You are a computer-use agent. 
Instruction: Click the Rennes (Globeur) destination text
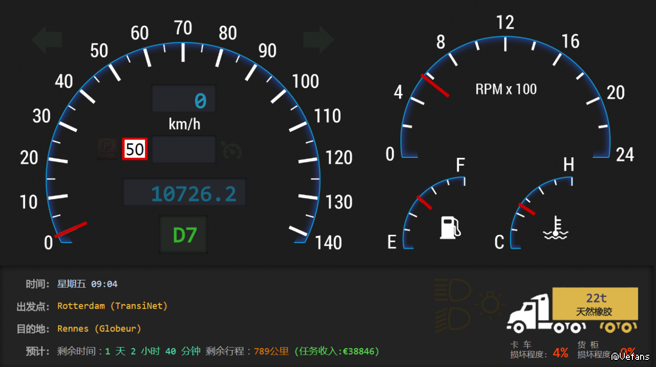[99, 329]
